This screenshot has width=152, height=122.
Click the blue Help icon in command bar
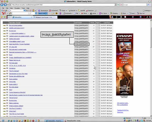[140, 17]
